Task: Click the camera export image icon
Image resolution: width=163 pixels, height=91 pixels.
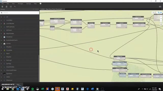Action: 160,7
